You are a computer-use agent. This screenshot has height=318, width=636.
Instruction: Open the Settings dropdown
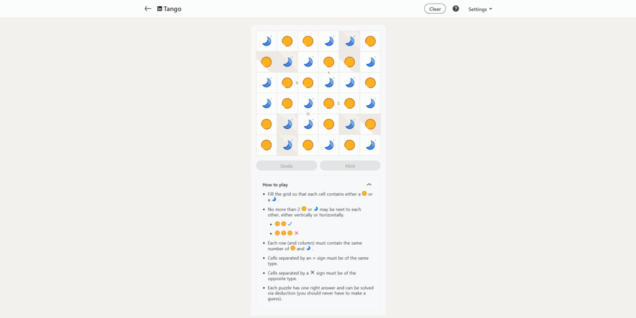pos(479,9)
